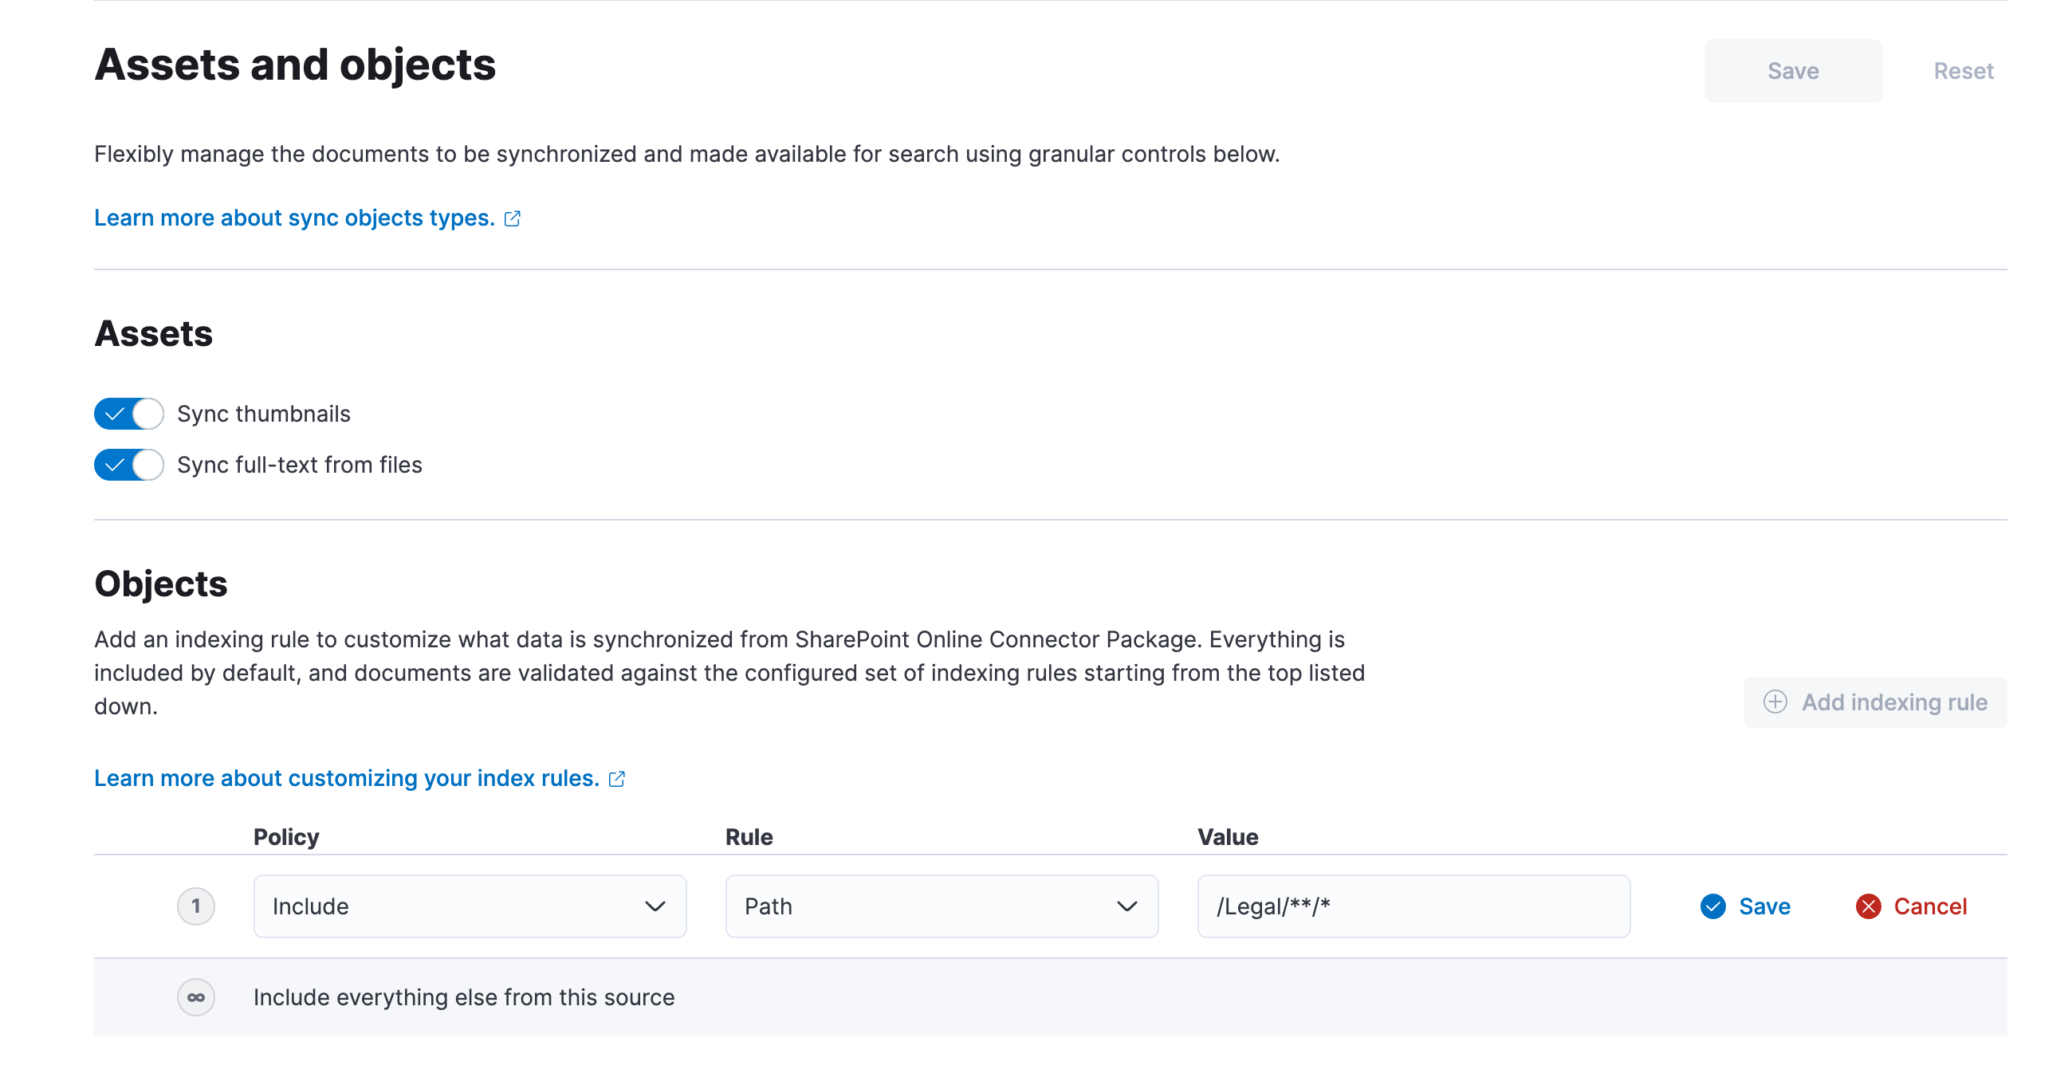
Task: Click the rule order badge numbered 1
Action: click(195, 906)
